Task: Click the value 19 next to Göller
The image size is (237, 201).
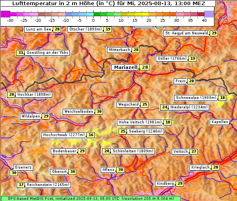Action: 193,59
